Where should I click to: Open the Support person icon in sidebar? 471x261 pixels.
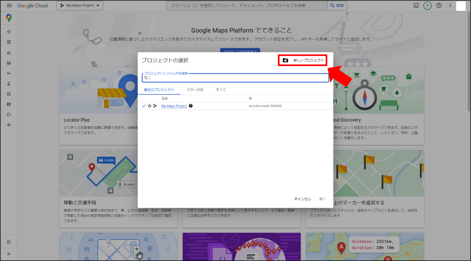(9, 84)
